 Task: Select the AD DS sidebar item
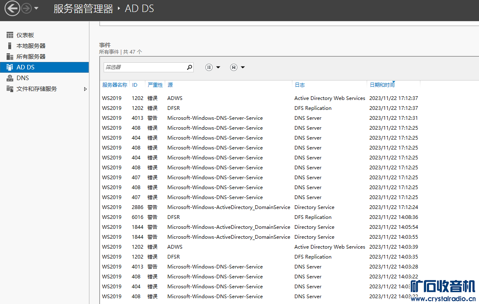(x=44, y=67)
